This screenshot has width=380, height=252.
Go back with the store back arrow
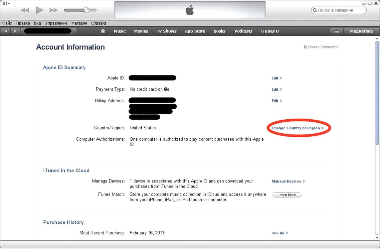[6, 31]
